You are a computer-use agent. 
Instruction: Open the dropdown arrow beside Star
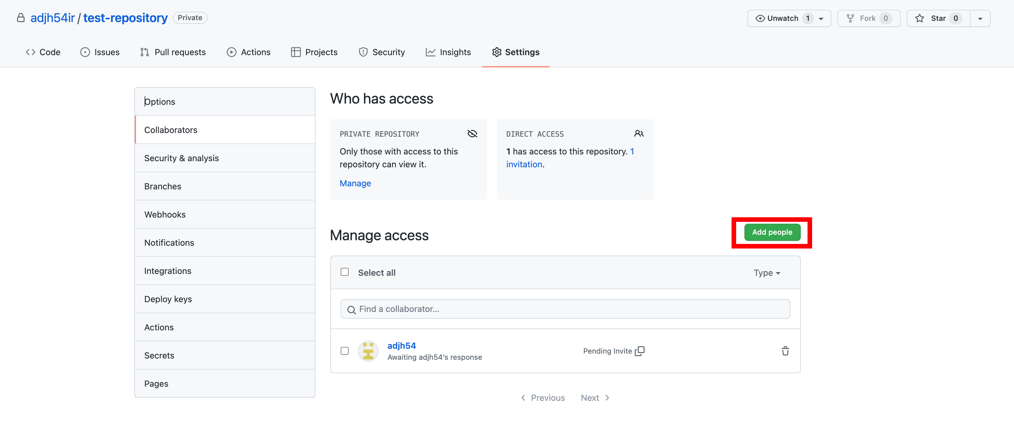[x=980, y=18]
